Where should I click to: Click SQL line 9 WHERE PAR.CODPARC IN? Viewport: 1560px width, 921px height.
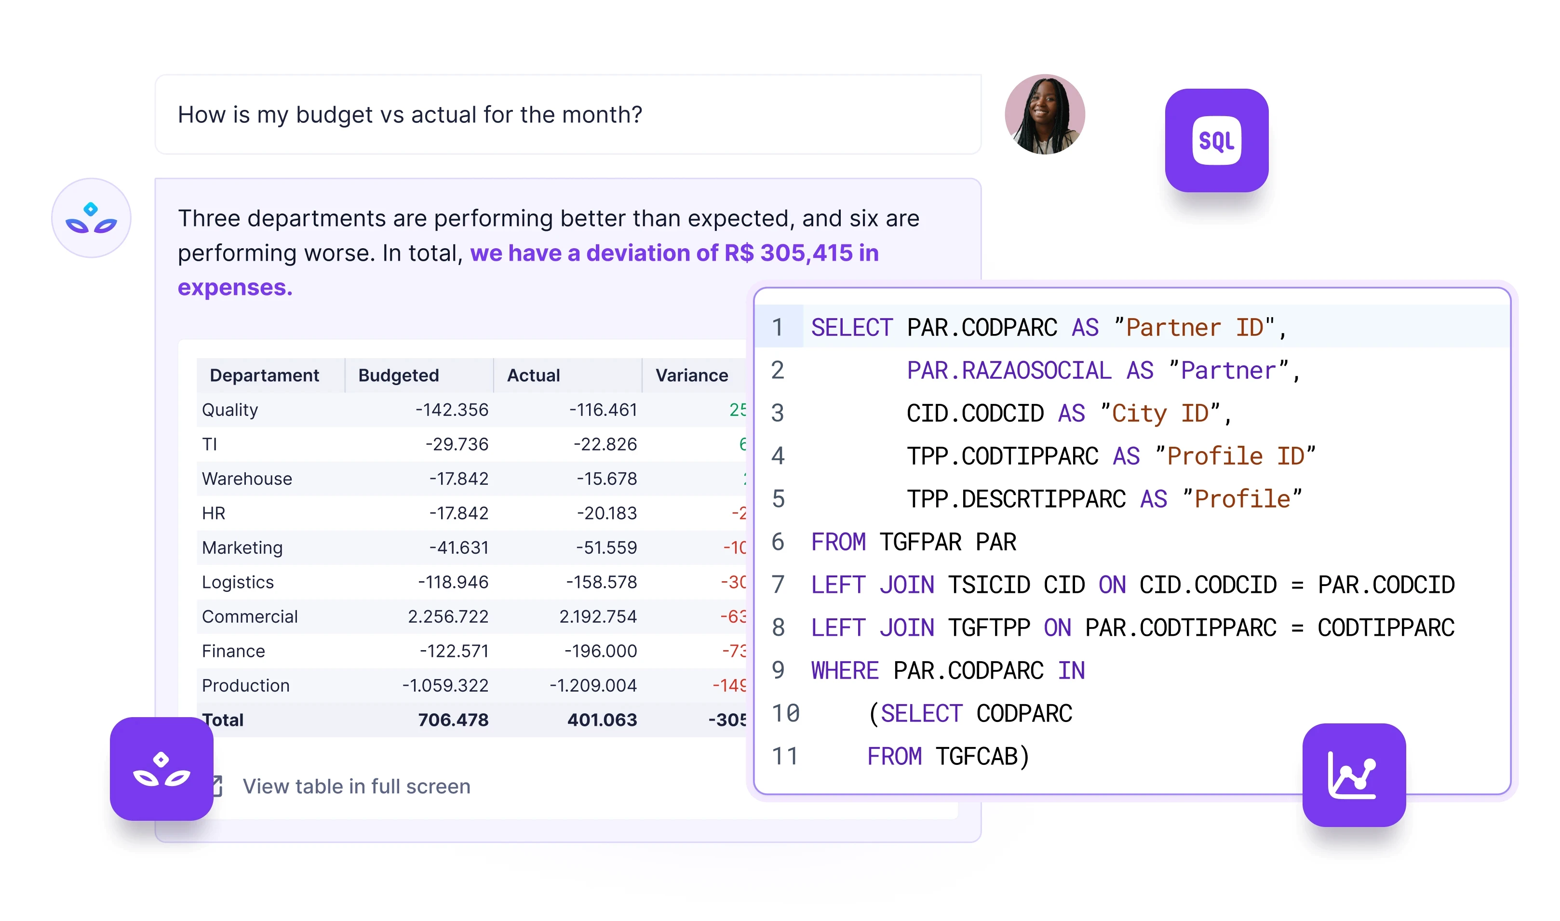point(948,670)
